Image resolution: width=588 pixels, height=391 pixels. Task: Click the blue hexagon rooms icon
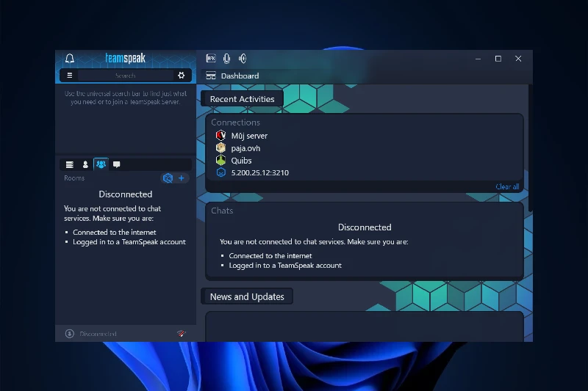click(x=168, y=178)
